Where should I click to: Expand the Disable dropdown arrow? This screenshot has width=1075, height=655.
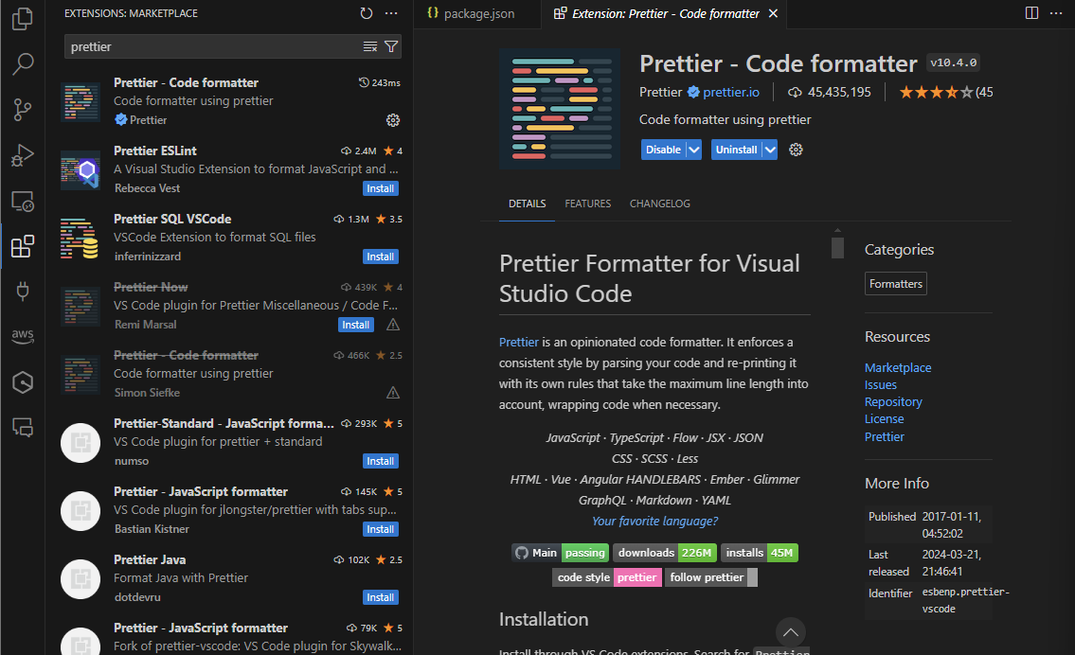pyautogui.click(x=693, y=150)
